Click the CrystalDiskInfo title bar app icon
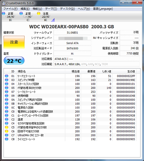144x161 pixels. 3,3
